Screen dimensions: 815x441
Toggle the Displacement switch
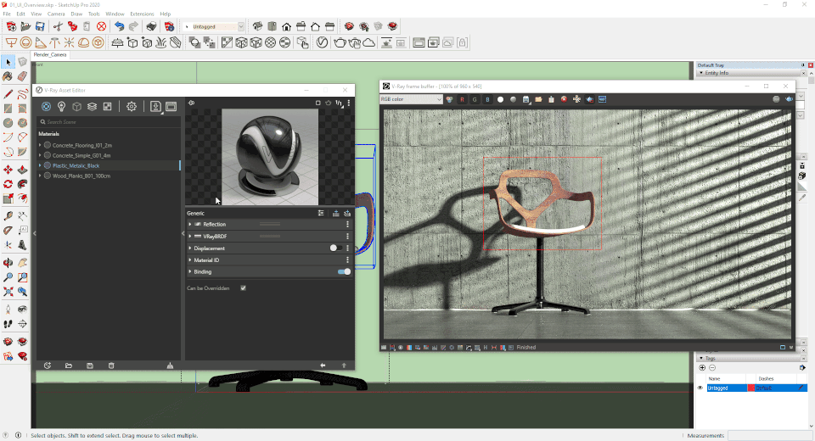[338, 248]
